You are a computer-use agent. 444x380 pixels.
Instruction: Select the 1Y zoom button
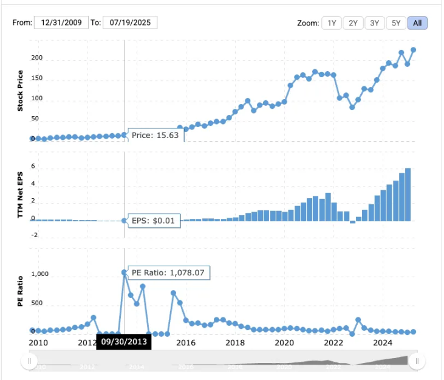pos(332,23)
